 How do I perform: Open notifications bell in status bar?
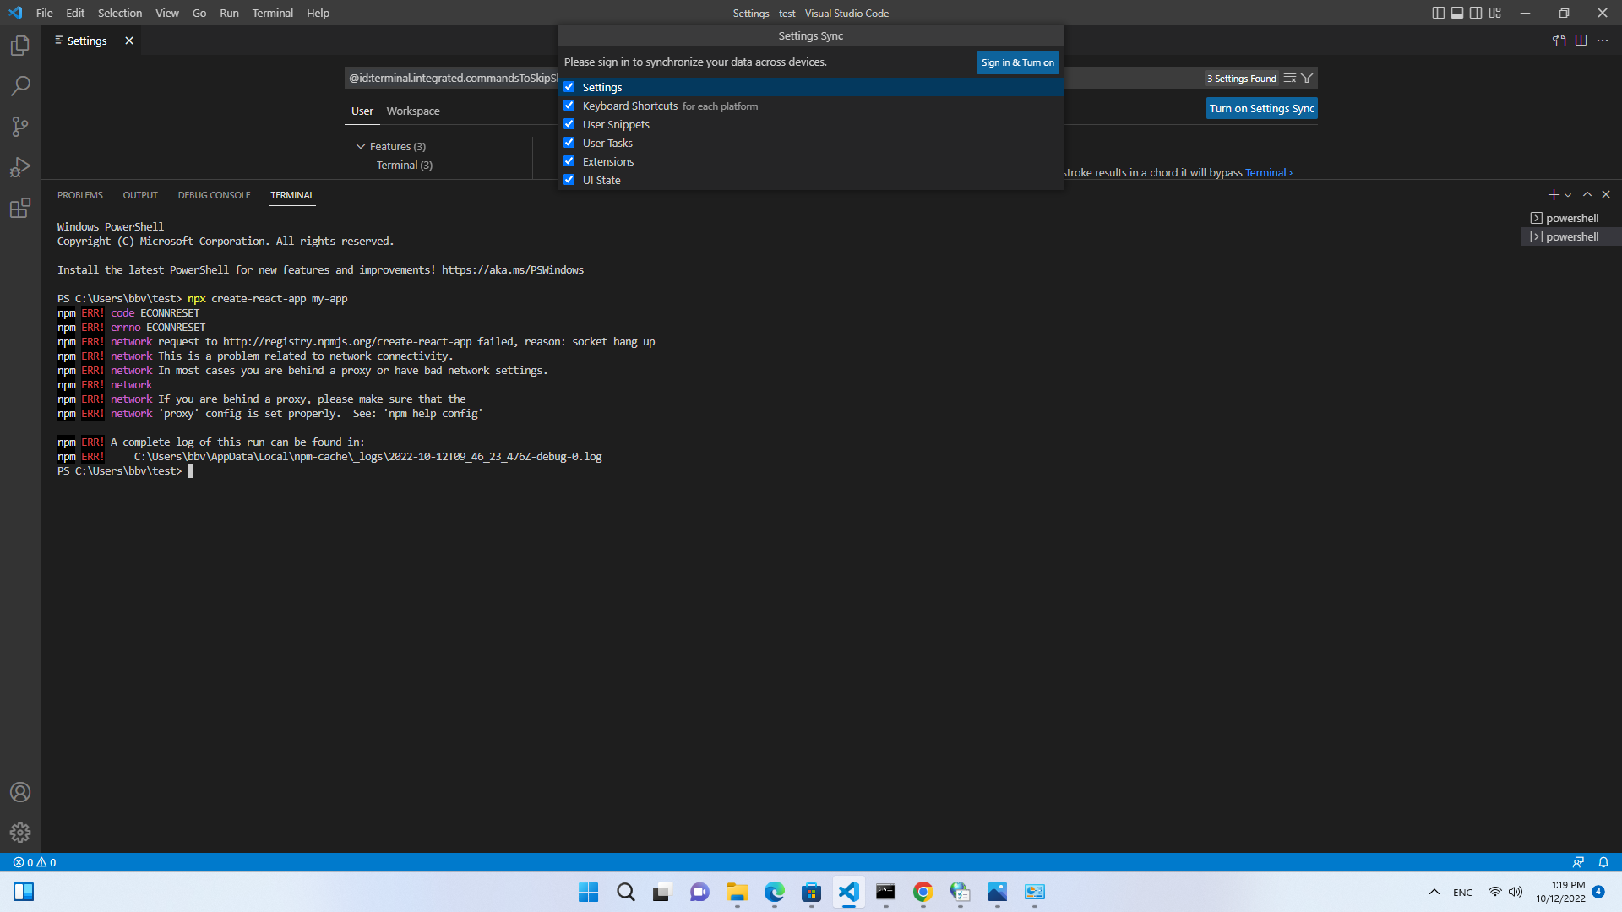click(x=1603, y=862)
